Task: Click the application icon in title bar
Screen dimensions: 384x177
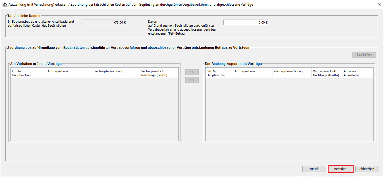Action: 5,5
